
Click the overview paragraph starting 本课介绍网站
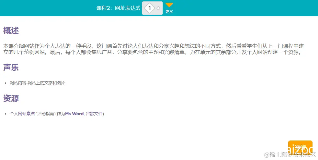coord(154,49)
